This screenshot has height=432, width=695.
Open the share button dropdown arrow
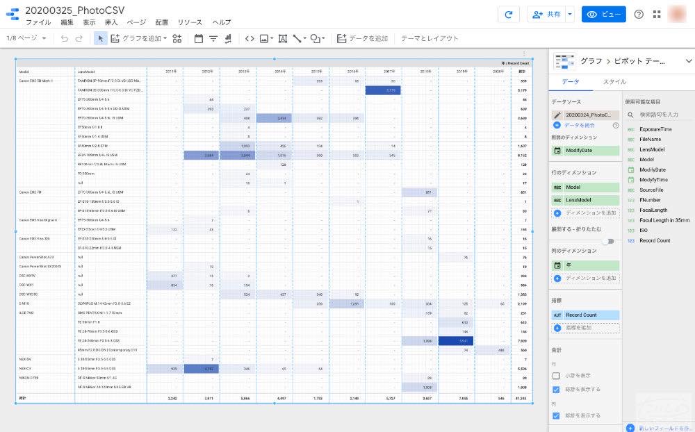(x=570, y=14)
